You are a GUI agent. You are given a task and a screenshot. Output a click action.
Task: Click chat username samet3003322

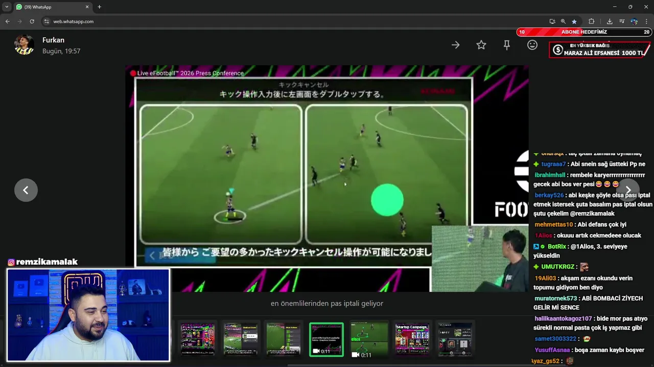[x=555, y=339]
